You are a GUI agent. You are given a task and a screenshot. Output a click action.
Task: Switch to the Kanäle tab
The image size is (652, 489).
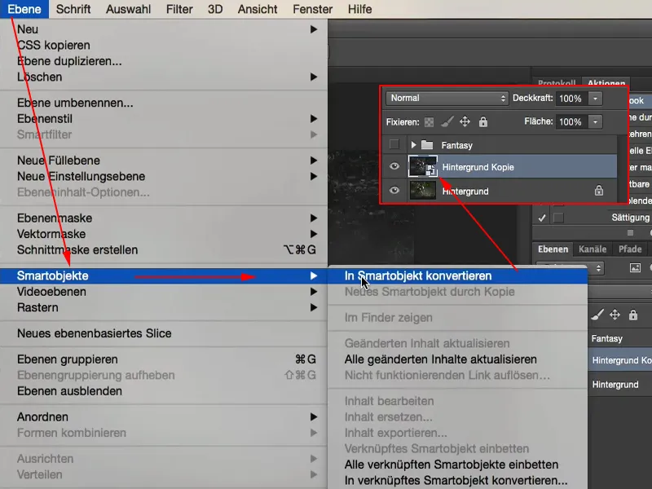point(593,249)
